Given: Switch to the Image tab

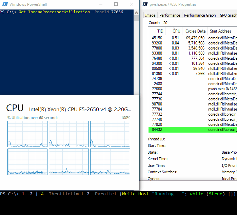Looking at the screenshot, I should 150,15.
